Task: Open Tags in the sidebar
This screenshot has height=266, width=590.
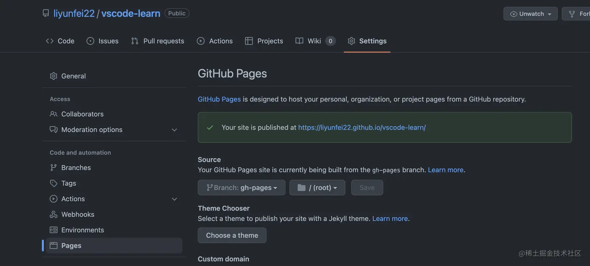Action: (x=114, y=183)
